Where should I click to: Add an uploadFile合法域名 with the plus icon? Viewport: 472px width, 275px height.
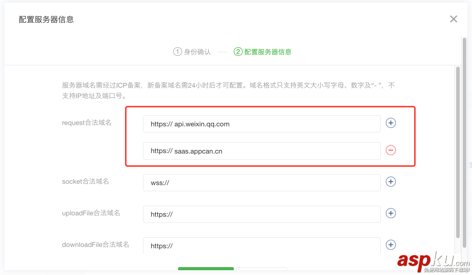pyautogui.click(x=390, y=213)
